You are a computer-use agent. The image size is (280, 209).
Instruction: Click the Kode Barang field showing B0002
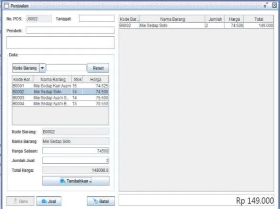pyautogui.click(x=76, y=132)
